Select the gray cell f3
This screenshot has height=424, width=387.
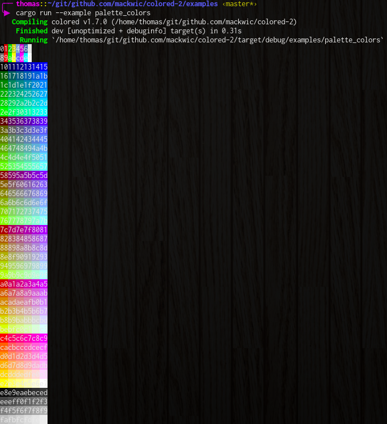tap(44, 402)
